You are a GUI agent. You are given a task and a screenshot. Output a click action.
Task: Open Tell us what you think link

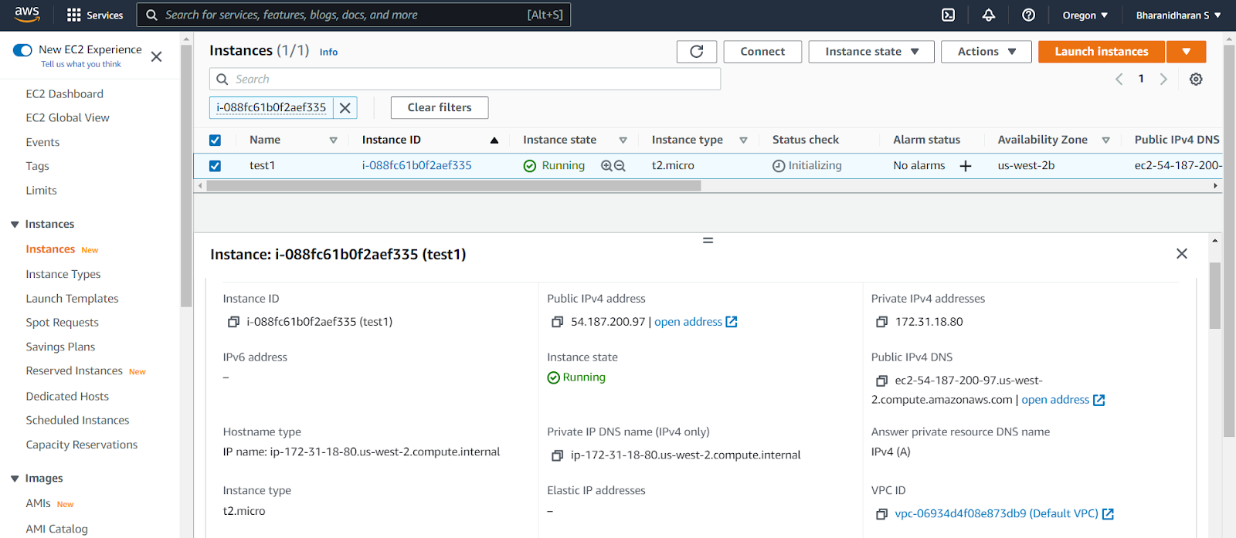coord(81,64)
